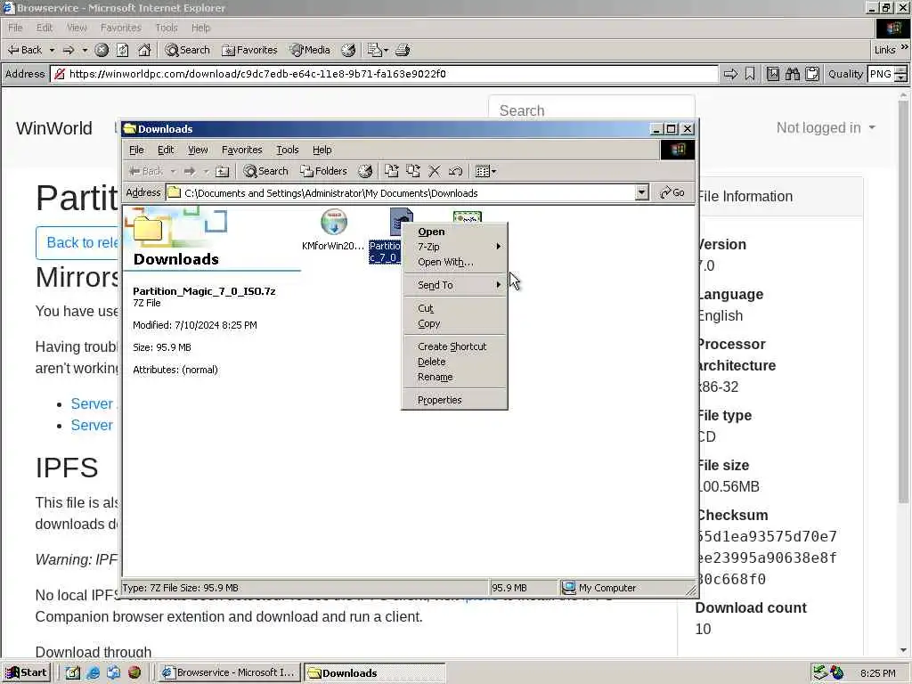Open the Tools menu in Downloads window
This screenshot has height=684, width=912.
point(288,150)
